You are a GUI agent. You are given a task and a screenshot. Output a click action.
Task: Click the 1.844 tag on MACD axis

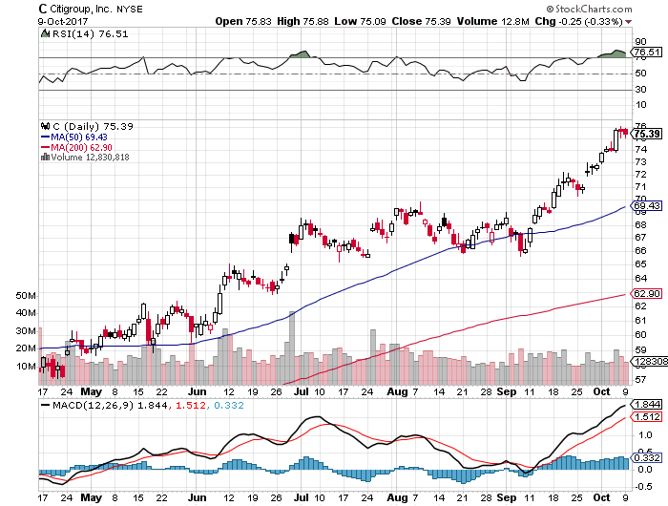tap(647, 405)
